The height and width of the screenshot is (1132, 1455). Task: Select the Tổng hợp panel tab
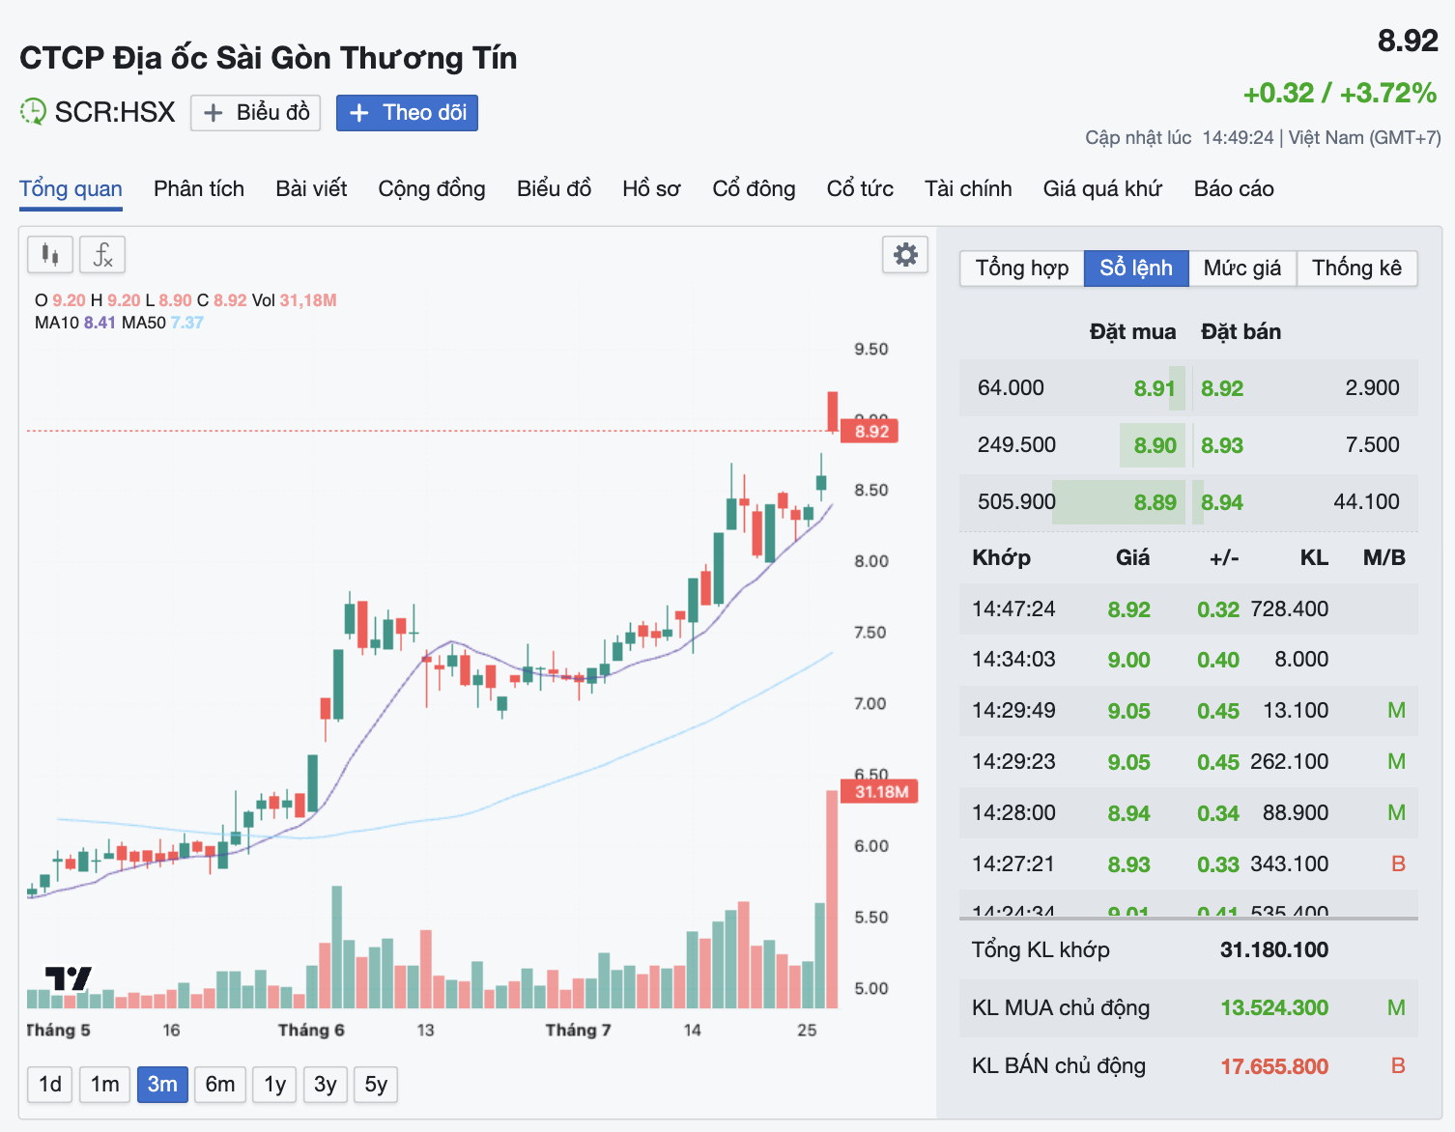tap(1022, 269)
